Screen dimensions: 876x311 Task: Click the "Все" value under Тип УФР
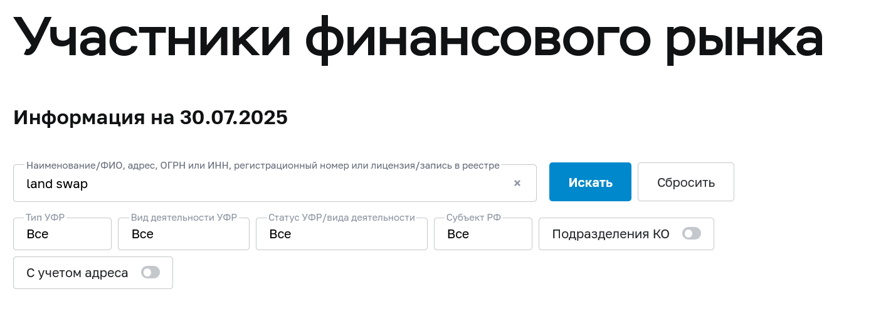(38, 235)
